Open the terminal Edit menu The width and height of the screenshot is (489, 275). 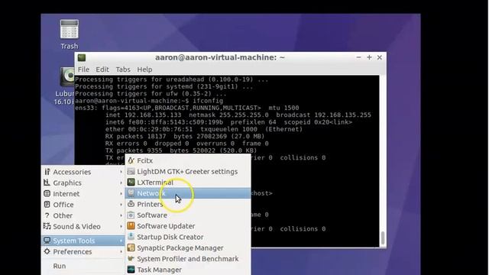(102, 70)
